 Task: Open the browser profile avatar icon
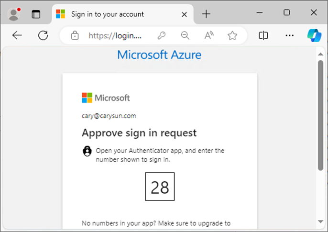pyautogui.click(x=14, y=14)
